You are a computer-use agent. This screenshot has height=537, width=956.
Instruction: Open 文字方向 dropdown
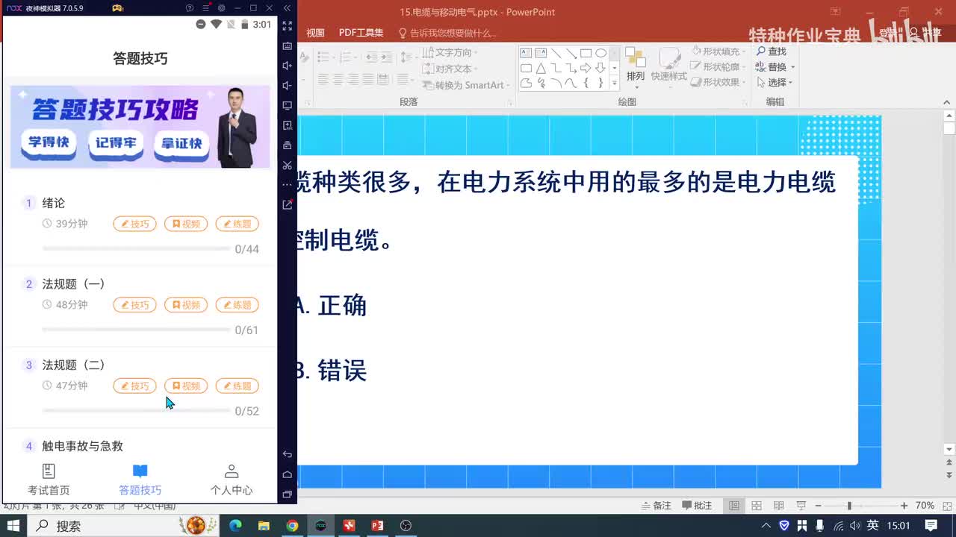tap(450, 52)
